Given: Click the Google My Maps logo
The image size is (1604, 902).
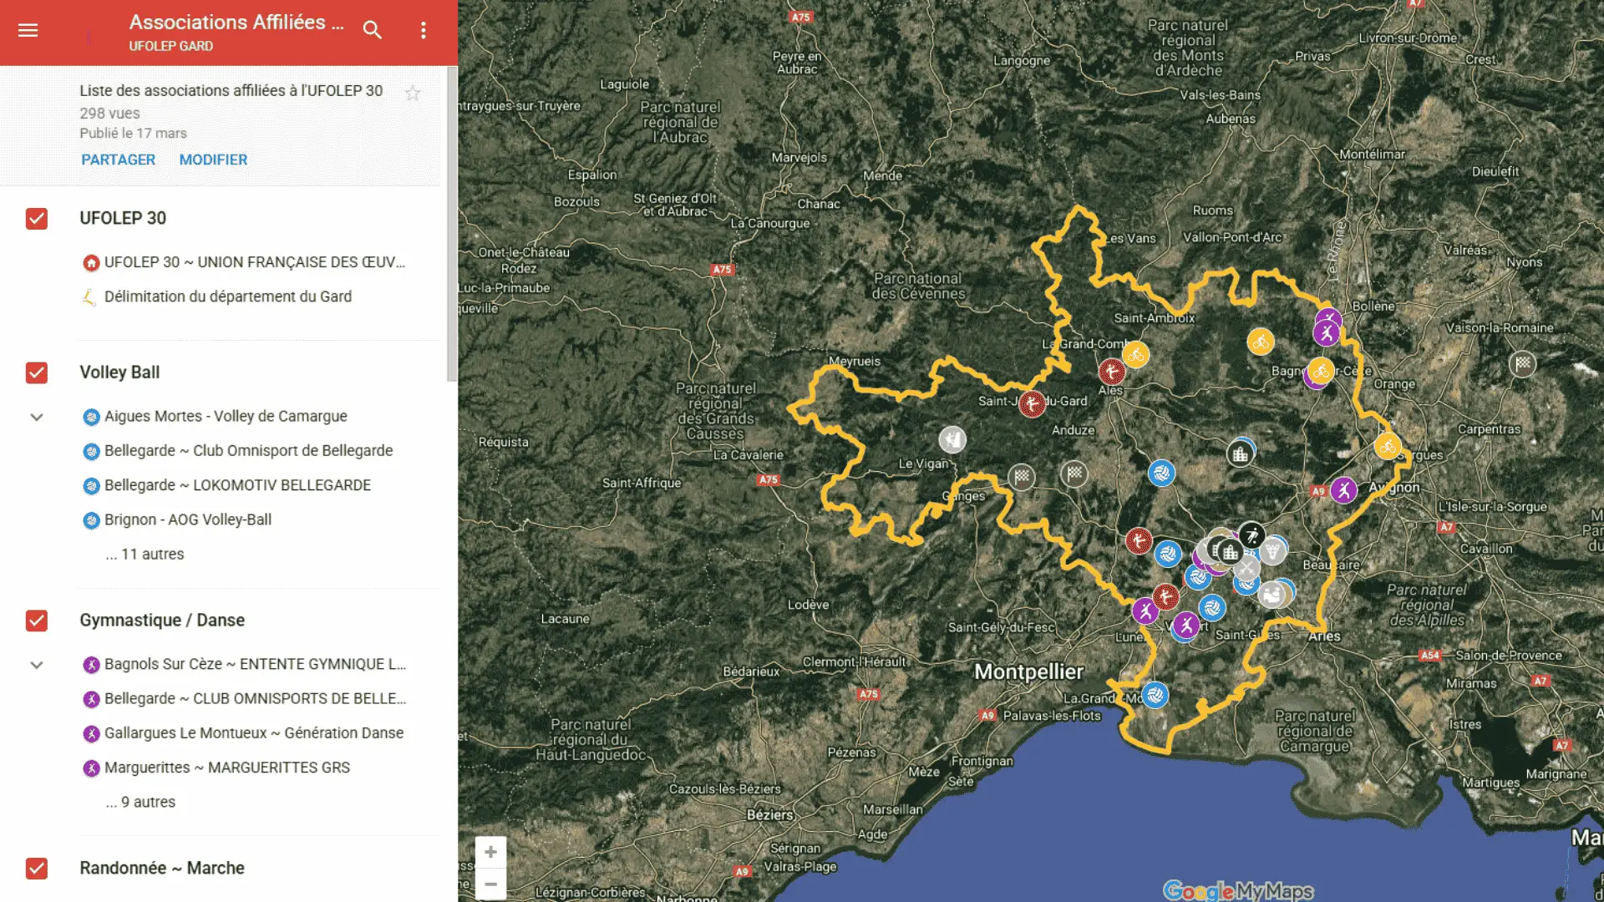Looking at the screenshot, I should pos(1238,891).
